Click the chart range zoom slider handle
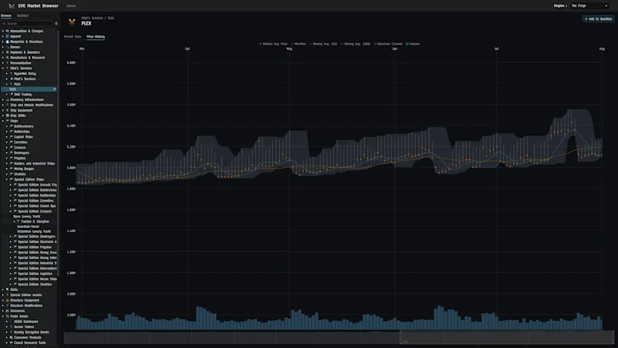This screenshot has width=618, height=348. click(401, 337)
